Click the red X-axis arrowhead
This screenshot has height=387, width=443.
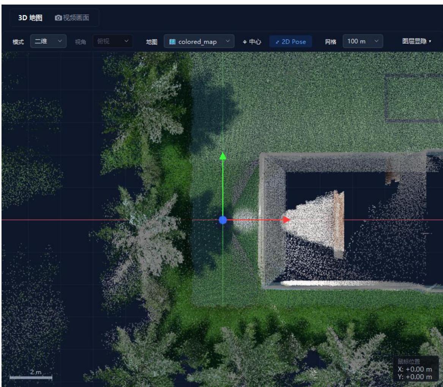click(287, 220)
